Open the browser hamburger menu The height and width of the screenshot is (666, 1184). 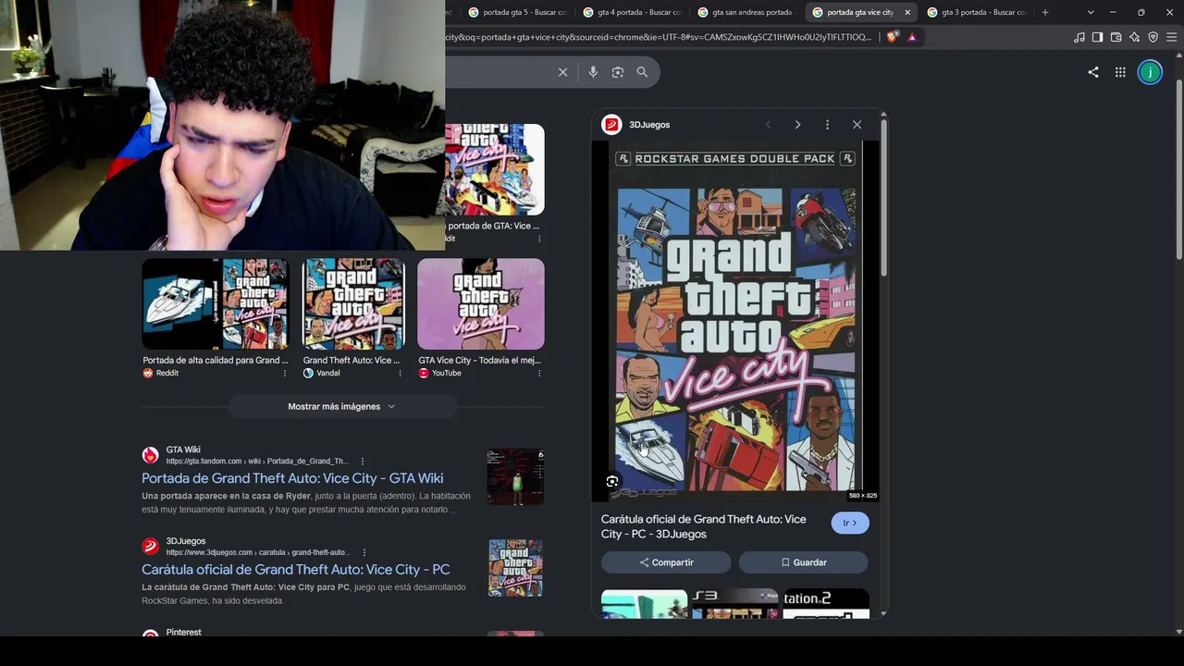[x=1171, y=37]
